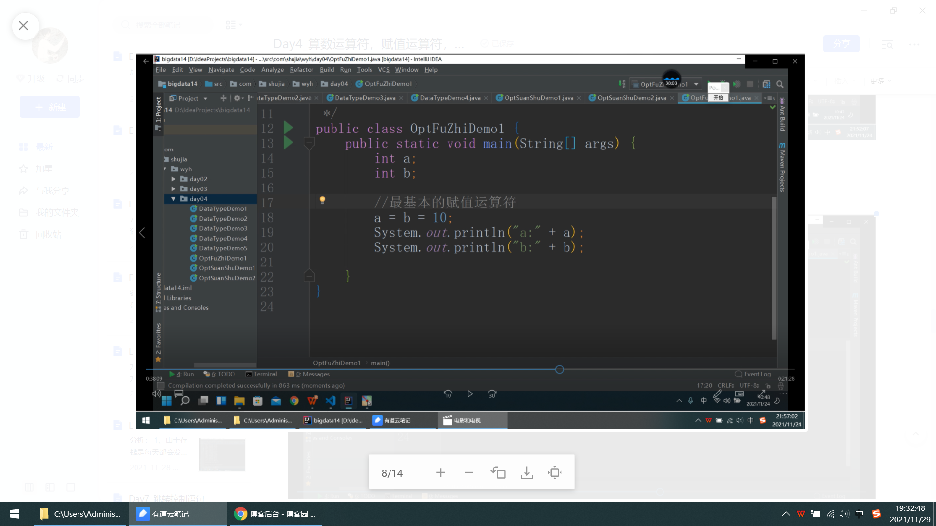Zoom out with the minus icon

pos(468,473)
